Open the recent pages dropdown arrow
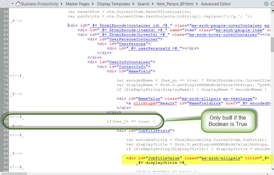Screen dimensions: 274x175 pyautogui.click(x=12, y=4)
